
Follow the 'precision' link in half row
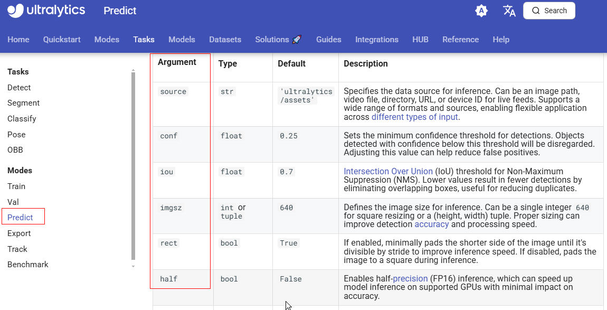(x=410, y=279)
